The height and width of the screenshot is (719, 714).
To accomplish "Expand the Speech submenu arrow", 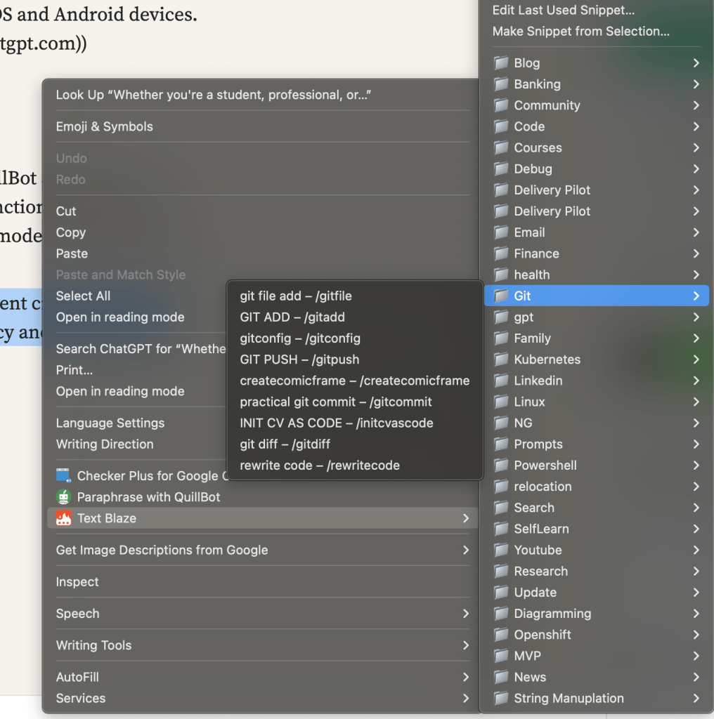I will pyautogui.click(x=466, y=614).
